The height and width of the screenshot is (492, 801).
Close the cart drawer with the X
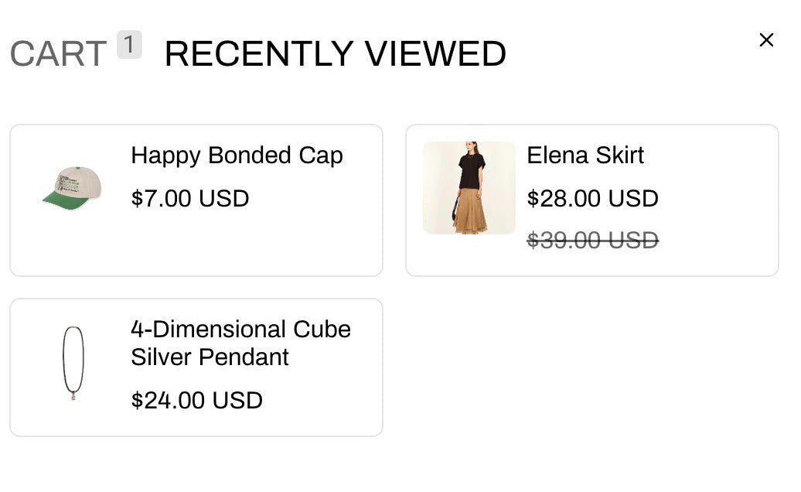(766, 39)
